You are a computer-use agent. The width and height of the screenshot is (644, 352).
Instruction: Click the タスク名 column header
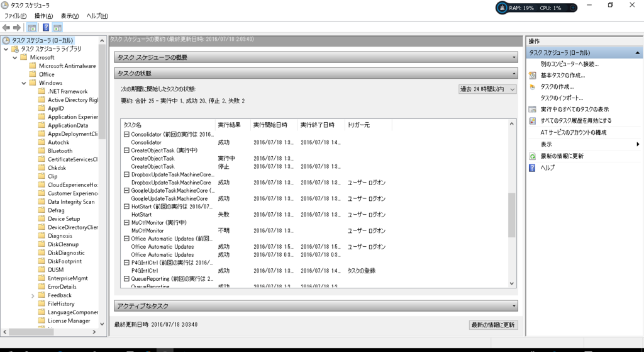pos(168,125)
